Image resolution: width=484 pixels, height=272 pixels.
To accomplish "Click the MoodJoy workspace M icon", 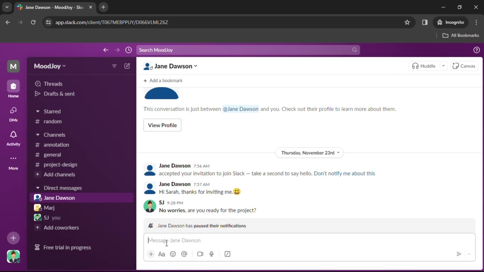I will pyautogui.click(x=13, y=66).
